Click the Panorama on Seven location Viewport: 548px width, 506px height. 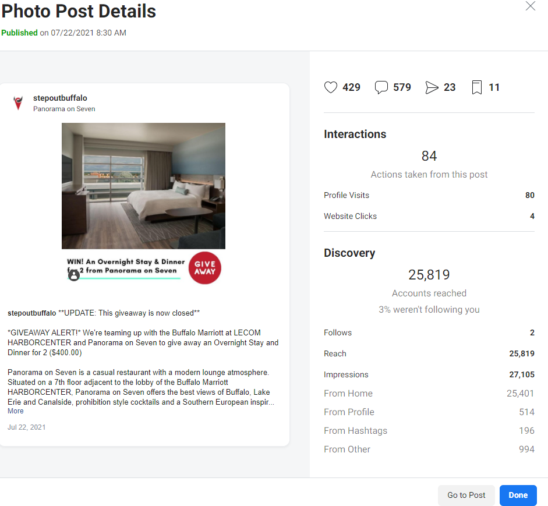(64, 109)
